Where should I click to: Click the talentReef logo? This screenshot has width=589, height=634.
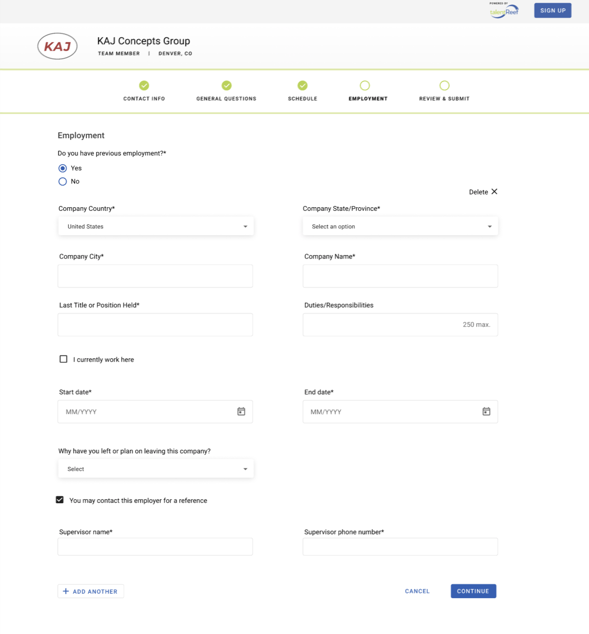click(504, 11)
